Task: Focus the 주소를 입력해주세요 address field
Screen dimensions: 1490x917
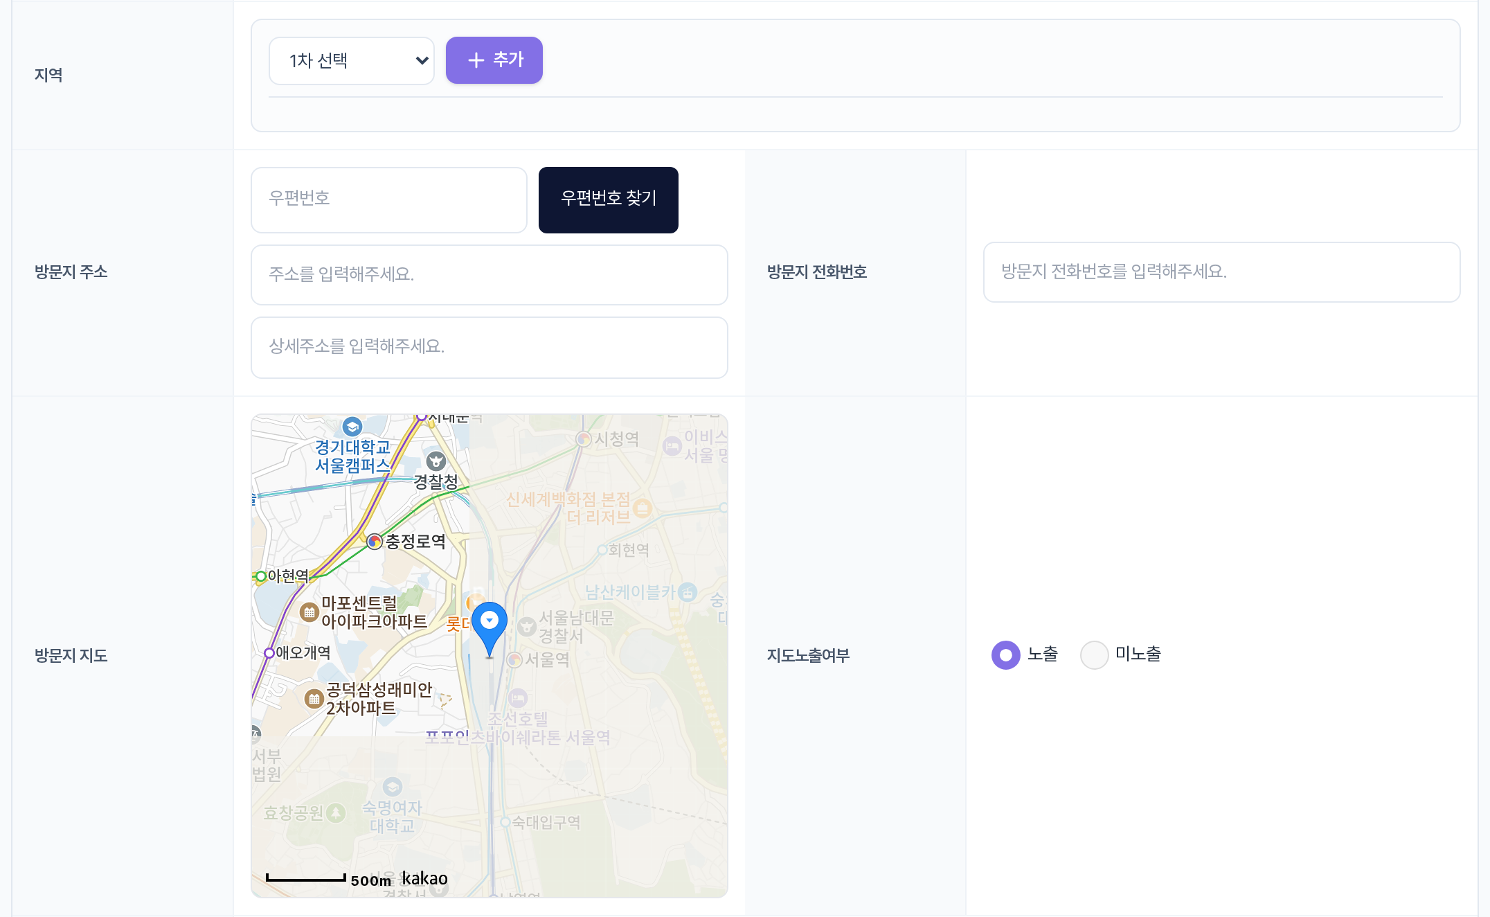Action: (x=490, y=275)
